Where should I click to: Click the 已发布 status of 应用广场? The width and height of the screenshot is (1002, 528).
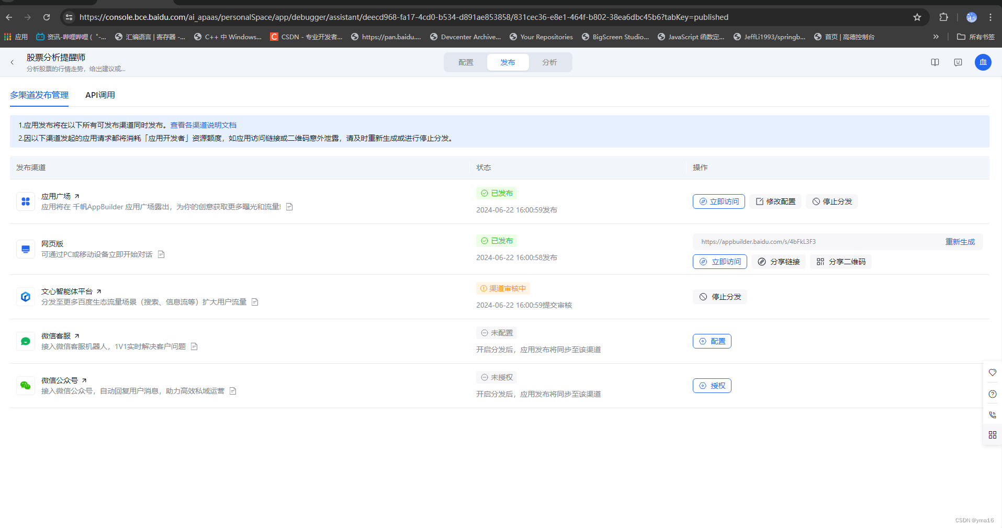pos(497,193)
